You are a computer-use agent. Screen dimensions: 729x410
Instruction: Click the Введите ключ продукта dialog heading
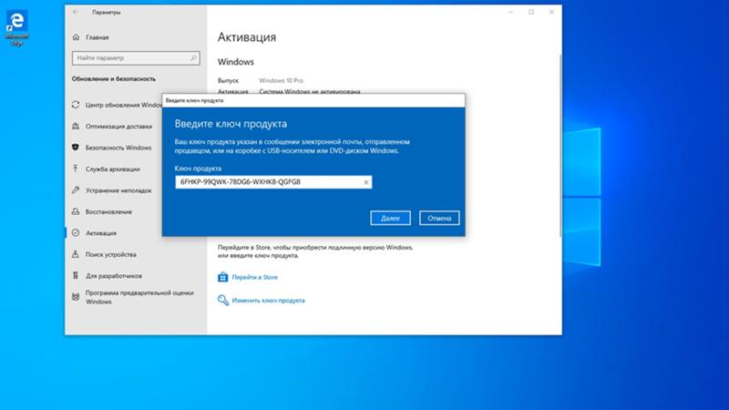pos(231,124)
